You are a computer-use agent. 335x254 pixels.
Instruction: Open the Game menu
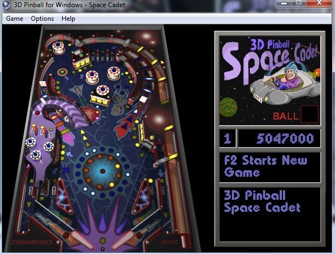point(14,19)
